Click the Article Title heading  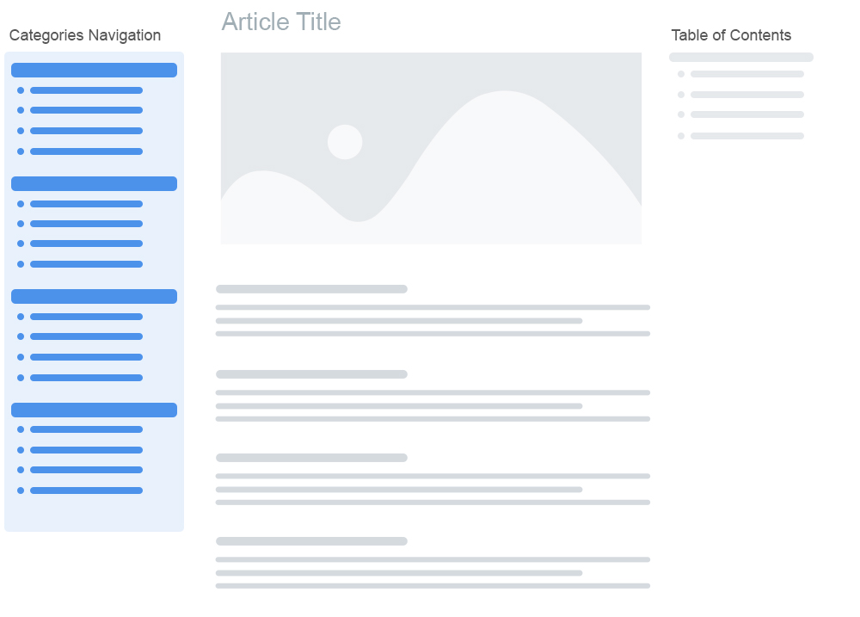(x=281, y=22)
